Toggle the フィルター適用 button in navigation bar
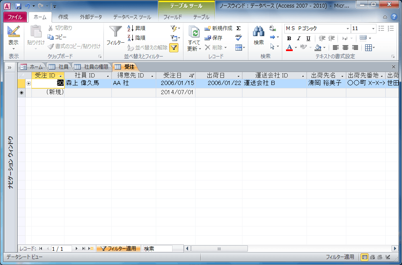Viewport: 402px width, 265px height. [x=119, y=249]
